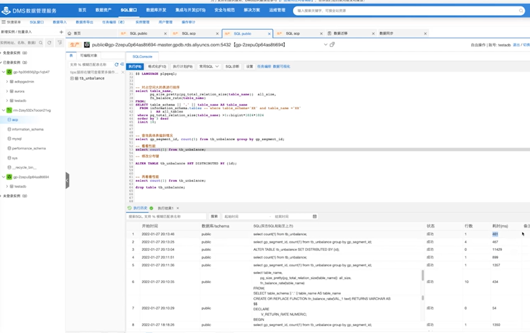This screenshot has width=530, height=333.
Task: Click the clock icon on 执行历史 tab
Action: pyautogui.click(x=130, y=208)
